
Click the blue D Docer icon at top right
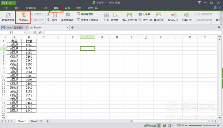[215, 7]
